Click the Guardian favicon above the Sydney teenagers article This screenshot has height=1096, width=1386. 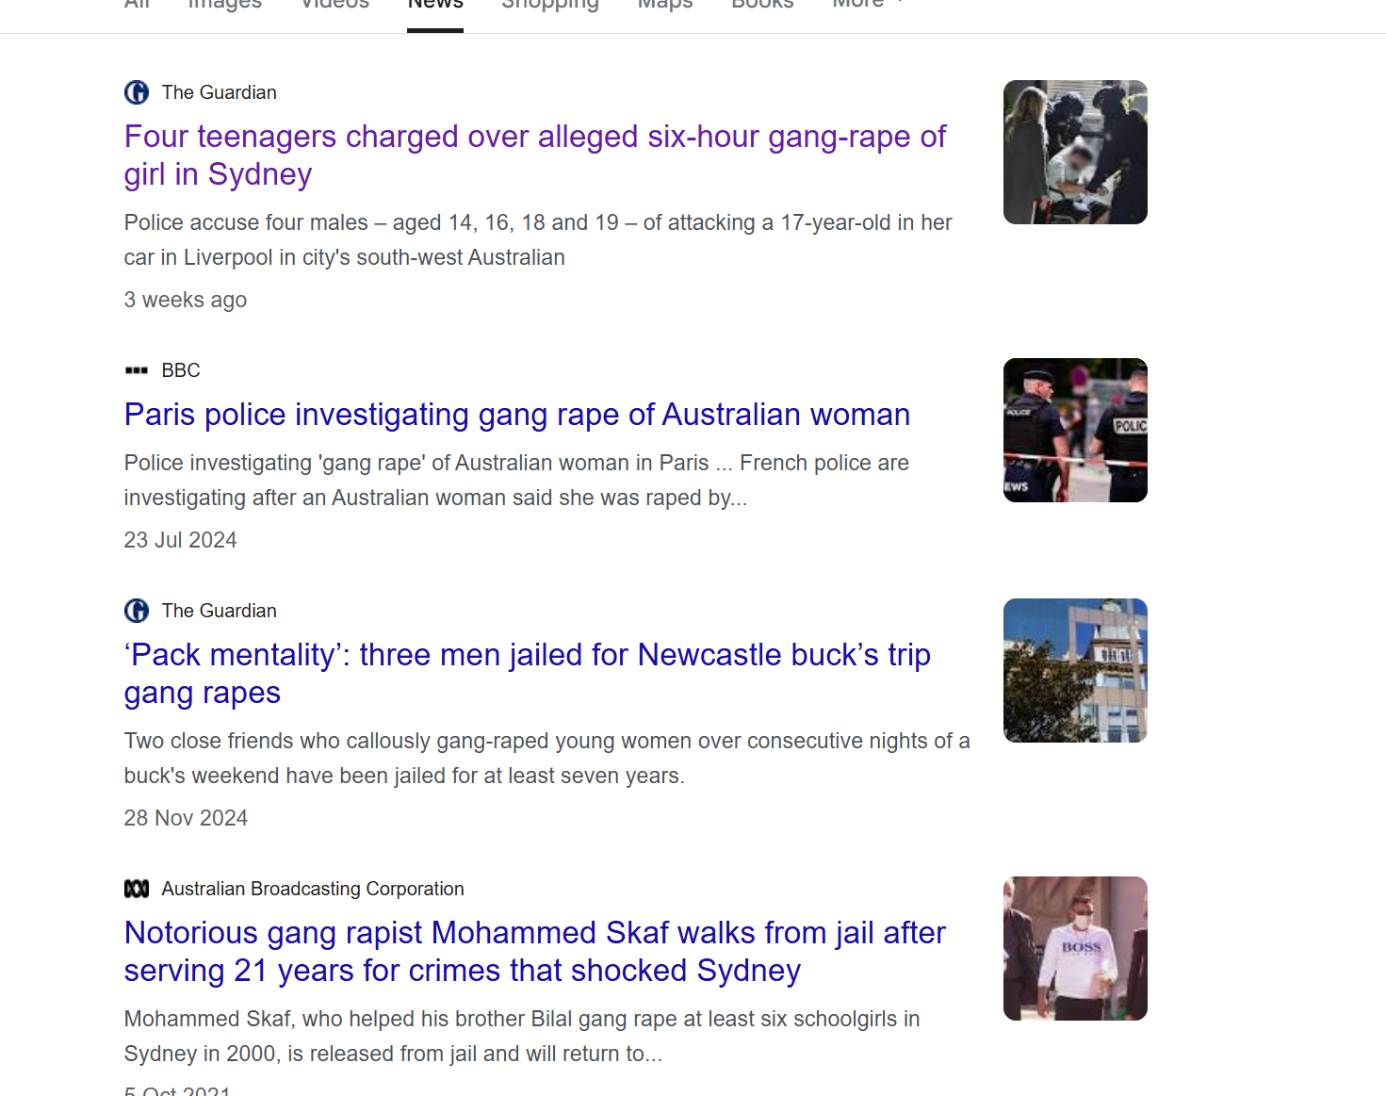click(137, 92)
